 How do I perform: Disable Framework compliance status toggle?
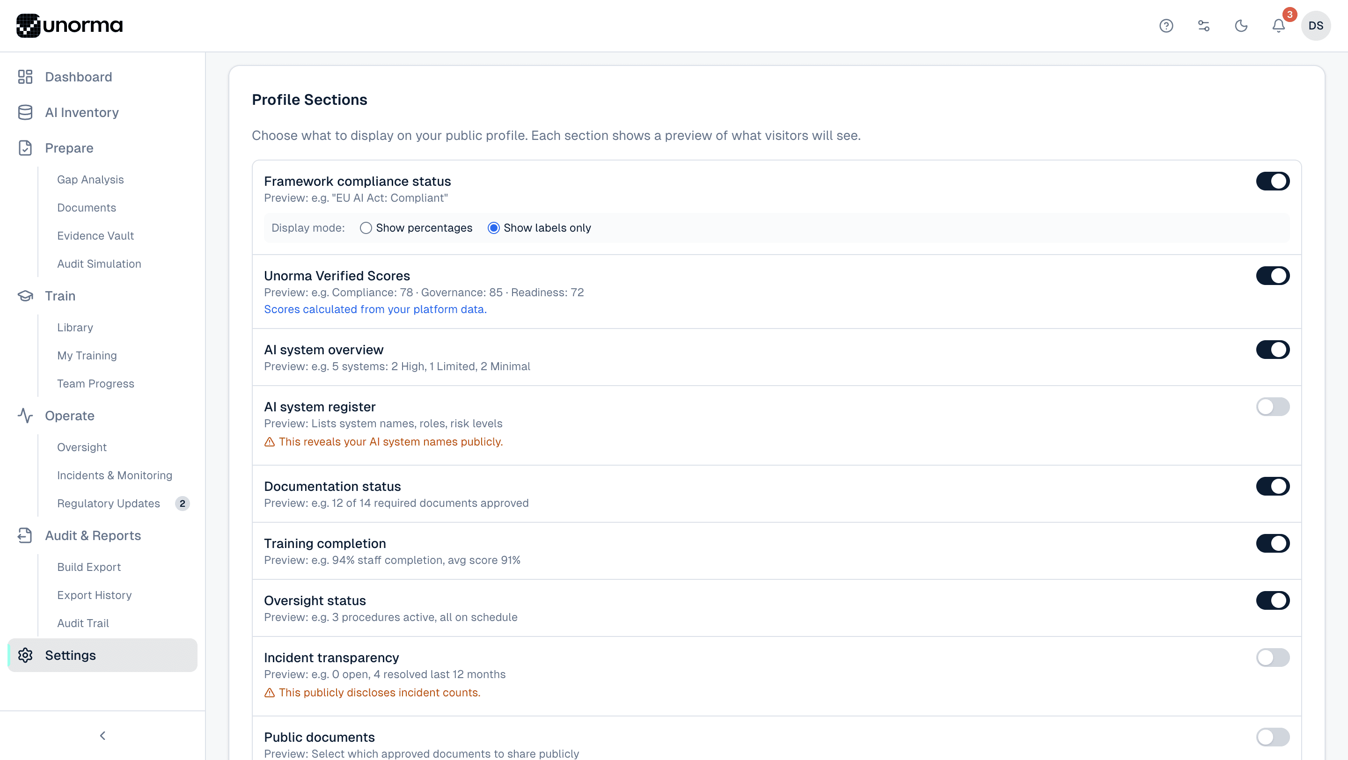1273,182
